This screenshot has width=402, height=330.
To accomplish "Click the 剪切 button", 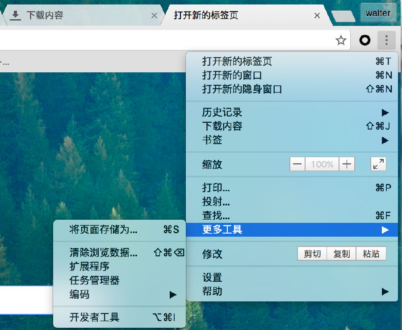I will tap(312, 254).
